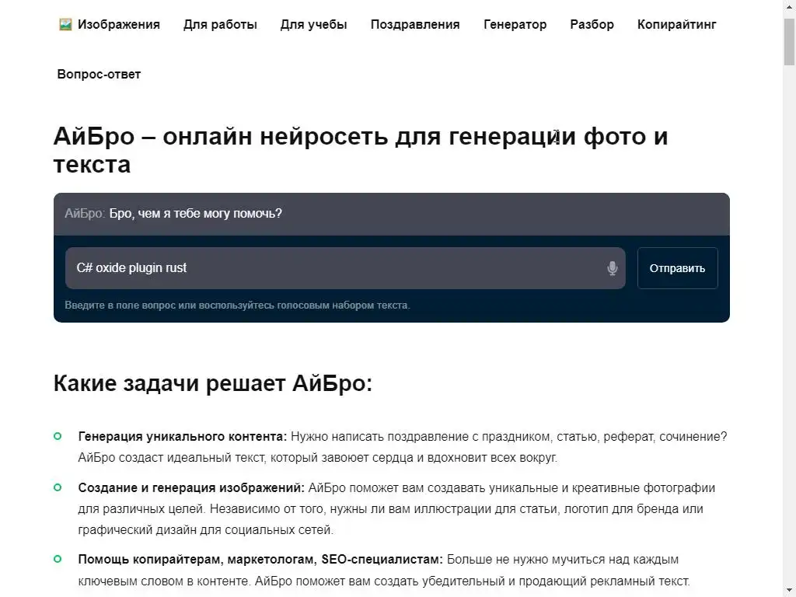Click the down arrow of the scrollbar
The image size is (796, 597).
click(790, 592)
